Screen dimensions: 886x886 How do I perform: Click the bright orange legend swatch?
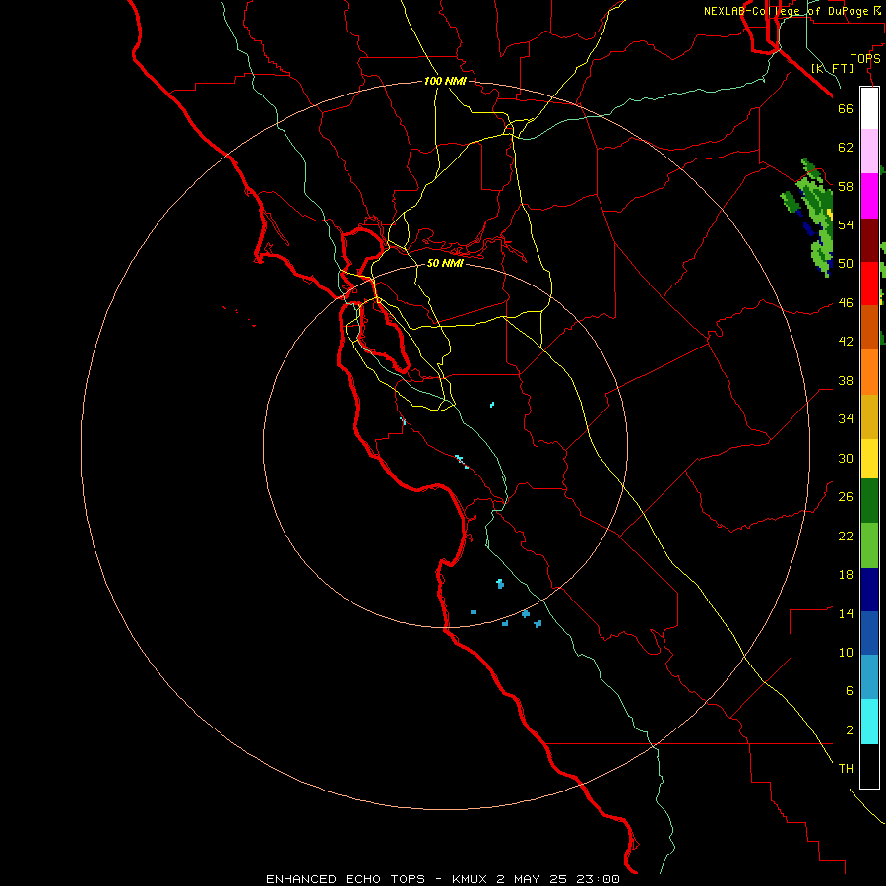(x=869, y=372)
